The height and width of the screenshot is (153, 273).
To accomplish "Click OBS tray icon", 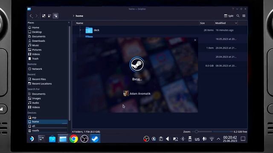I will 146,139.
